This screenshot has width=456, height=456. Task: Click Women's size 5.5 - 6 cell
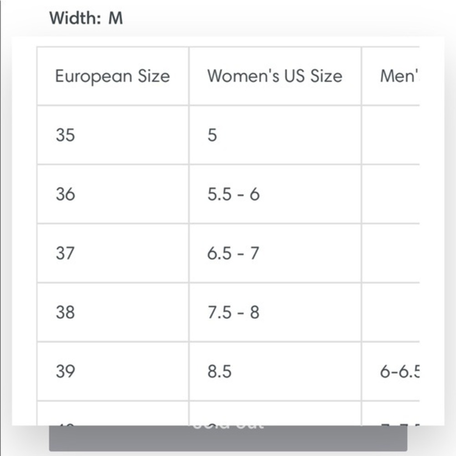[275, 194]
